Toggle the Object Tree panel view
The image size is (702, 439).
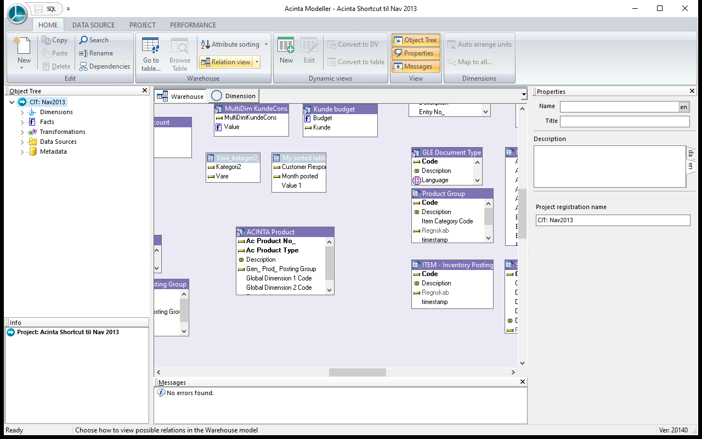tap(415, 40)
